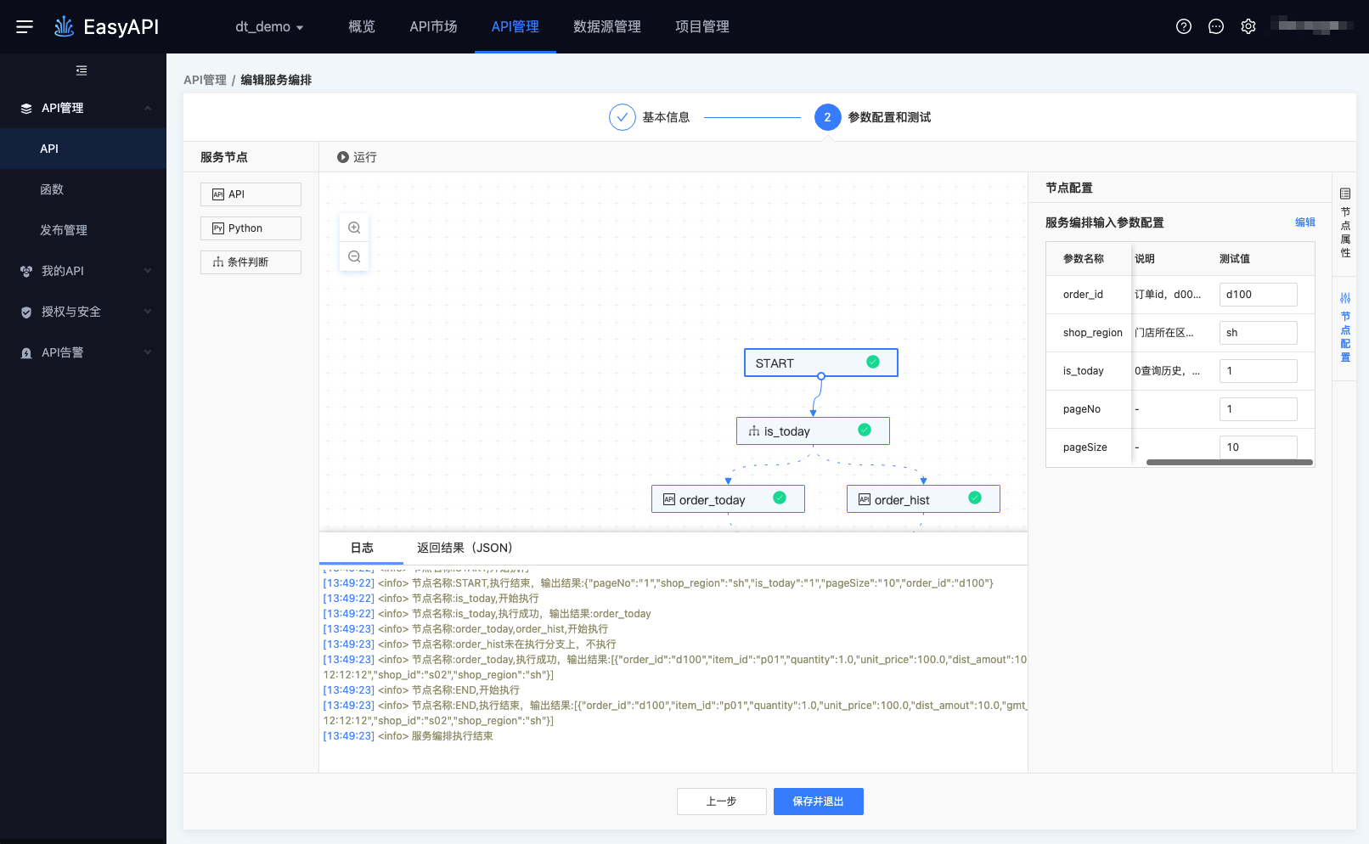1369x844 pixels.
Task: Open the hamburger menu in top bar
Action: click(x=25, y=26)
